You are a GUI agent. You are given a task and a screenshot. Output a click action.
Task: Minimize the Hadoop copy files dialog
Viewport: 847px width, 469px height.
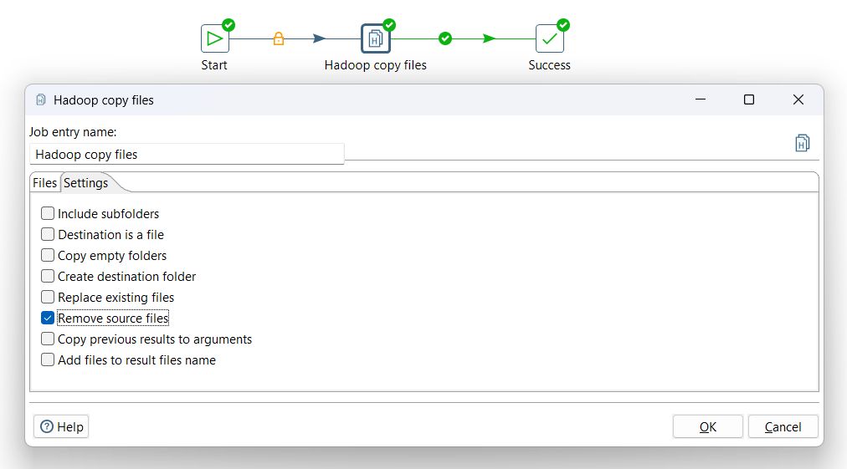(701, 99)
